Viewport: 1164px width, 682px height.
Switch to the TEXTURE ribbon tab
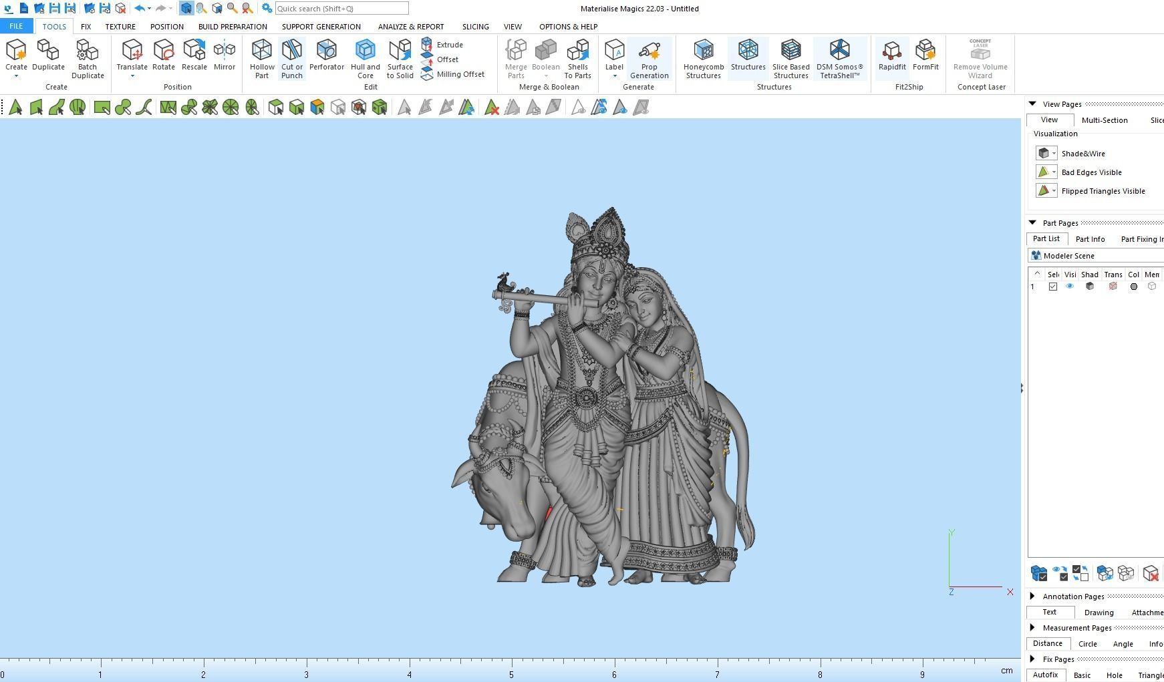[x=120, y=27]
